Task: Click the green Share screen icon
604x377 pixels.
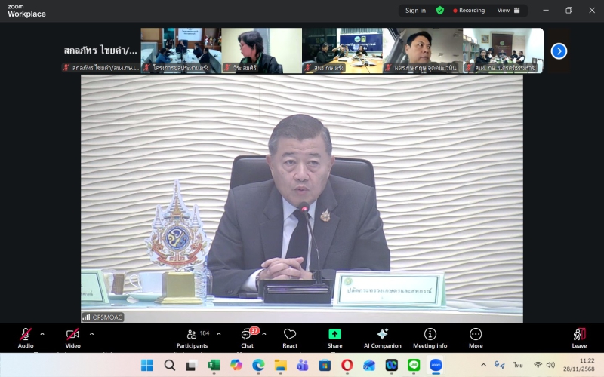Action: [x=334, y=335]
